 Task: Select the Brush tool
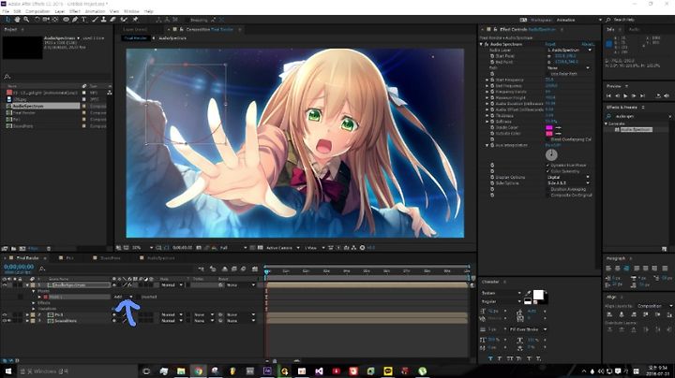pyautogui.click(x=95, y=20)
